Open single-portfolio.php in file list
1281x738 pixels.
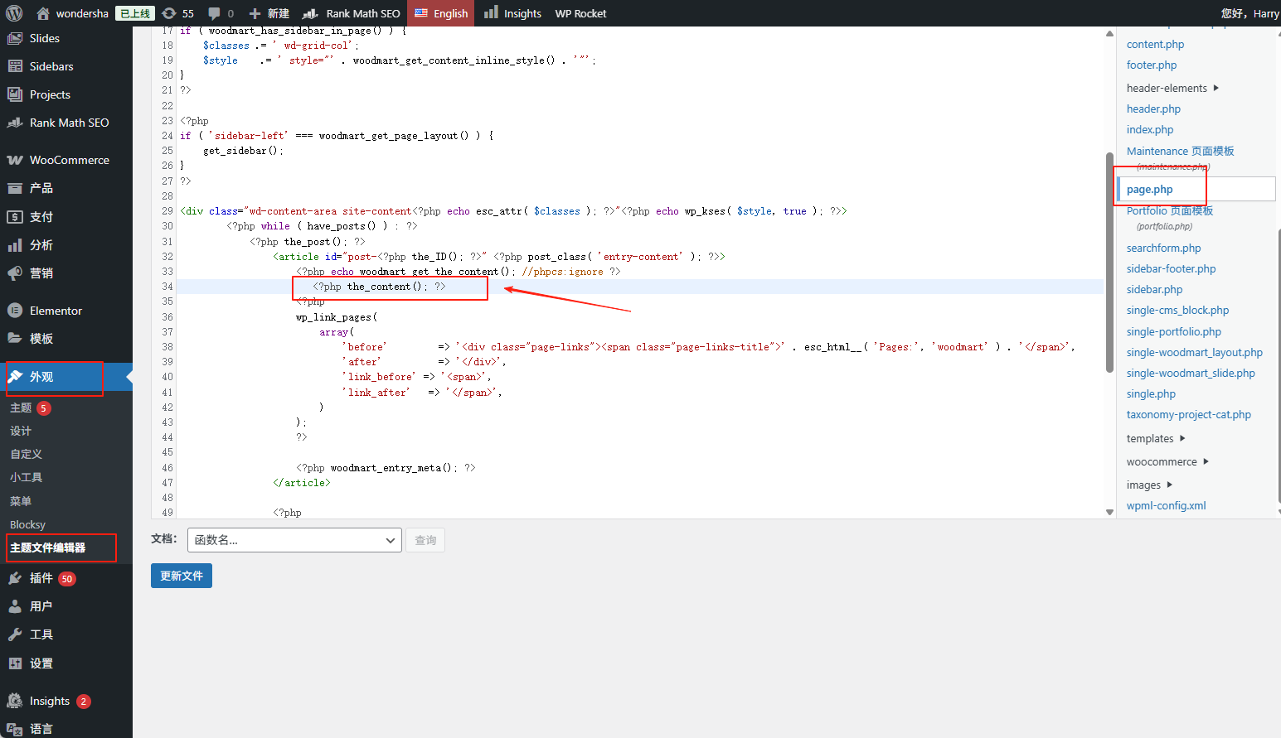(x=1173, y=331)
